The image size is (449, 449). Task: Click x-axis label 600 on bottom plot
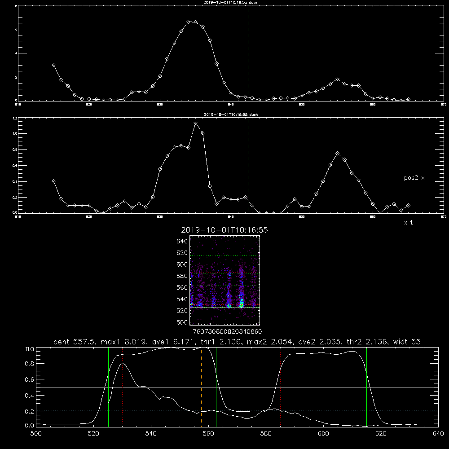pyautogui.click(x=324, y=434)
